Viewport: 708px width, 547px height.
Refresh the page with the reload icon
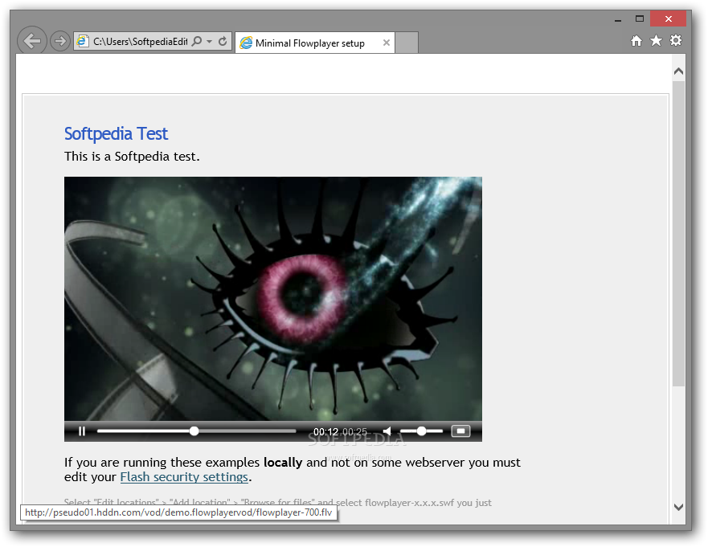coord(223,42)
